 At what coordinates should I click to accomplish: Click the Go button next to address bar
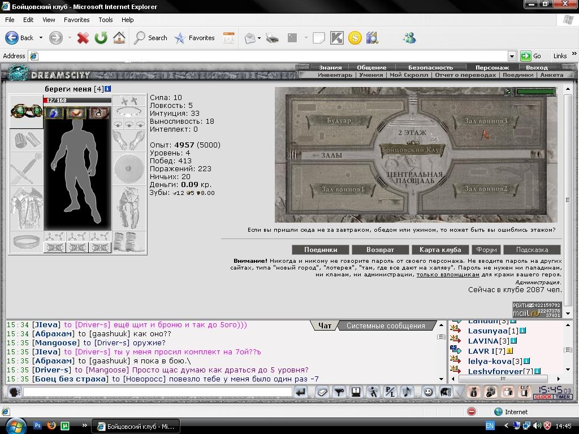[x=532, y=56]
